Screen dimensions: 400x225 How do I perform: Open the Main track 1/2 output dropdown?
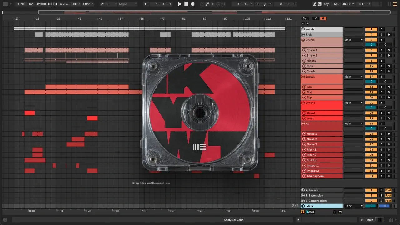pos(353,206)
